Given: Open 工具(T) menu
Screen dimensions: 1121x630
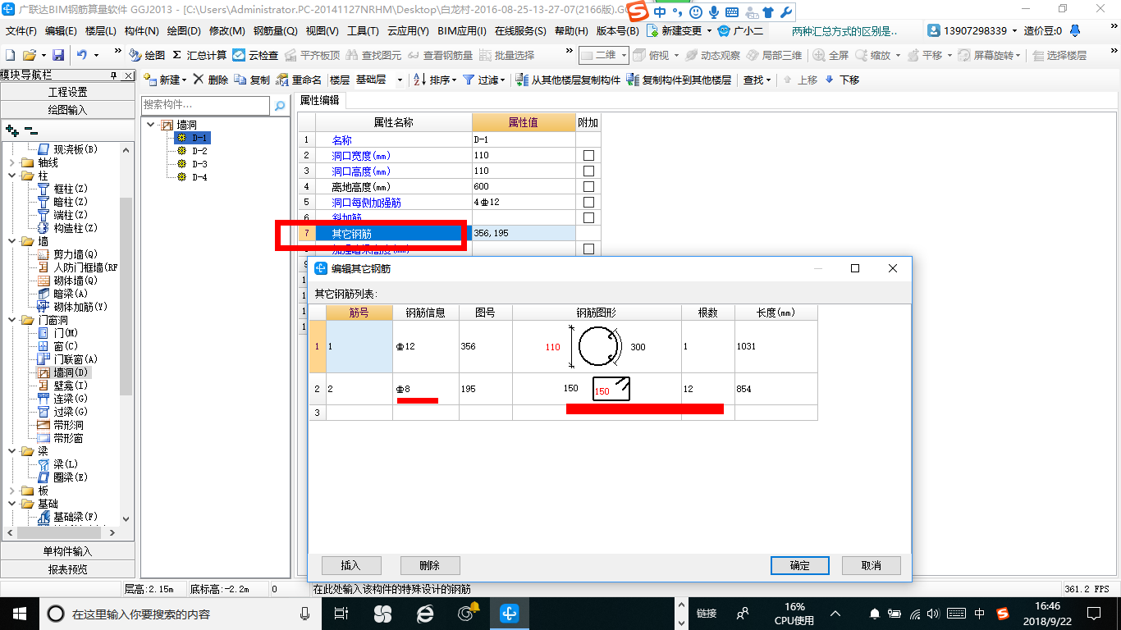Looking at the screenshot, I should (363, 30).
